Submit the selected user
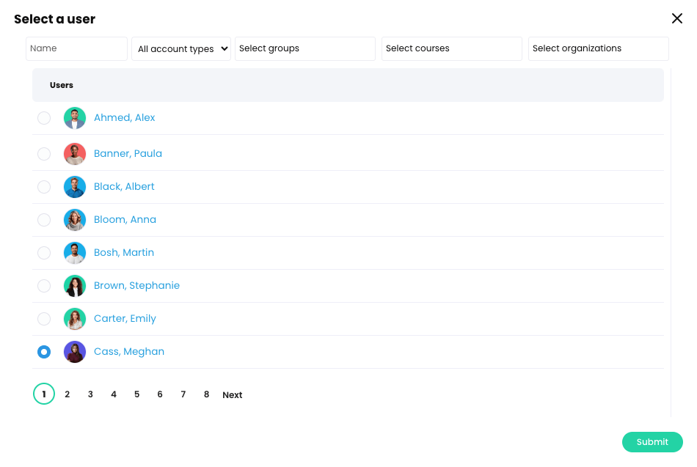Image resolution: width=697 pixels, height=467 pixels. pyautogui.click(x=652, y=442)
